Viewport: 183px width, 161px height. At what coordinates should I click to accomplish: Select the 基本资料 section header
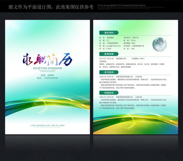[x=109, y=33]
